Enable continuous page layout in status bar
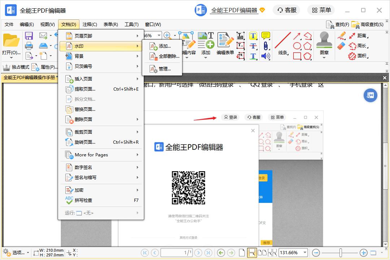The height and width of the screenshot is (260, 390). (x=252, y=253)
